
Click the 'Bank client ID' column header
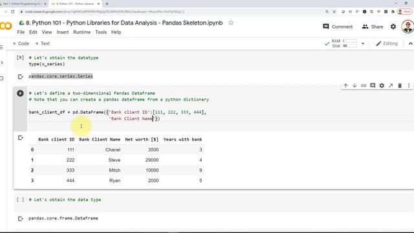coord(56,139)
